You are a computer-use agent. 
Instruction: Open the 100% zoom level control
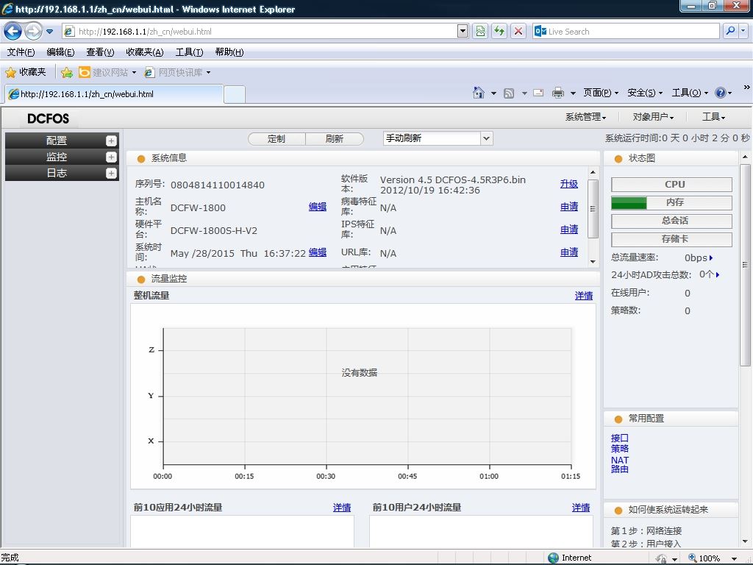point(713,558)
